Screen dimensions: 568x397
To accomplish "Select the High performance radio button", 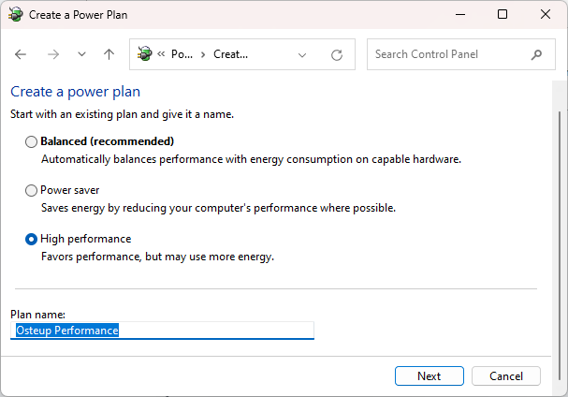I will click(32, 239).
